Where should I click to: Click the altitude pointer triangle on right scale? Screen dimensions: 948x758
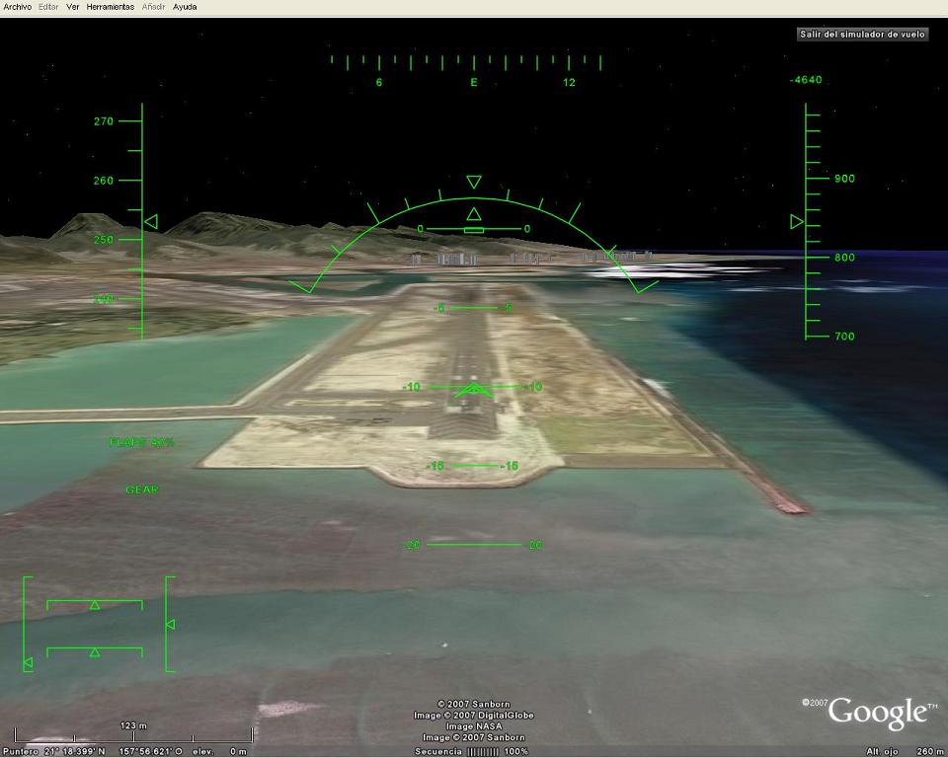[797, 222]
